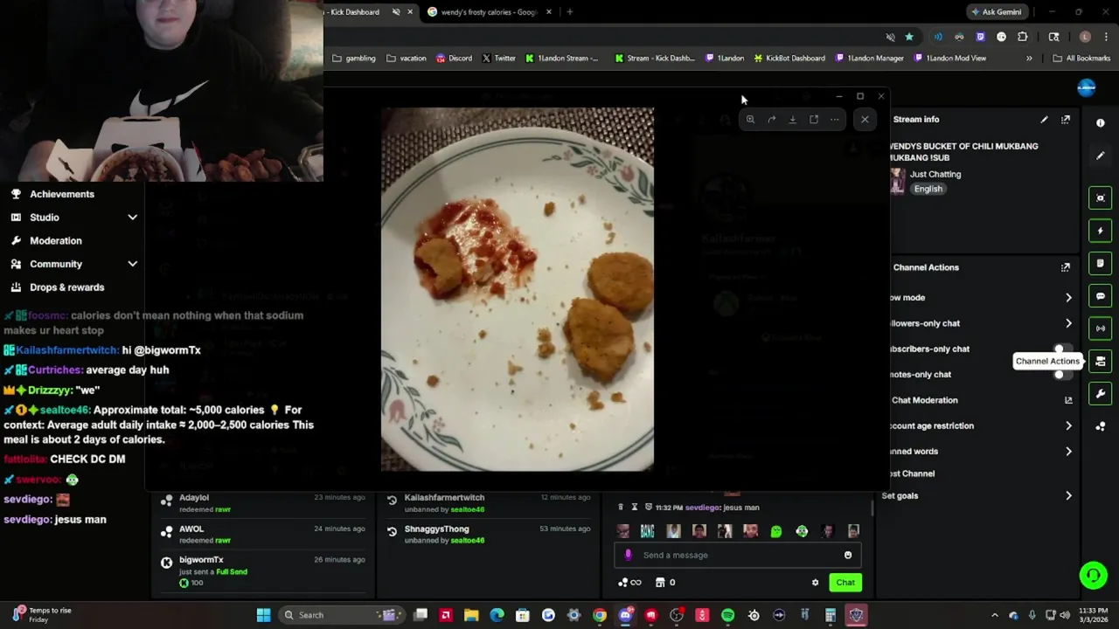Zoom in on the nugget photo

(x=750, y=120)
